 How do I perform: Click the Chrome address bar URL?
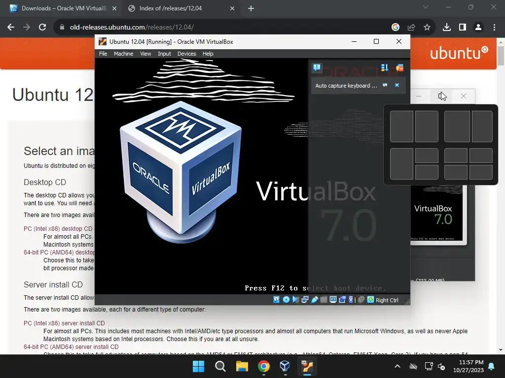(x=132, y=27)
